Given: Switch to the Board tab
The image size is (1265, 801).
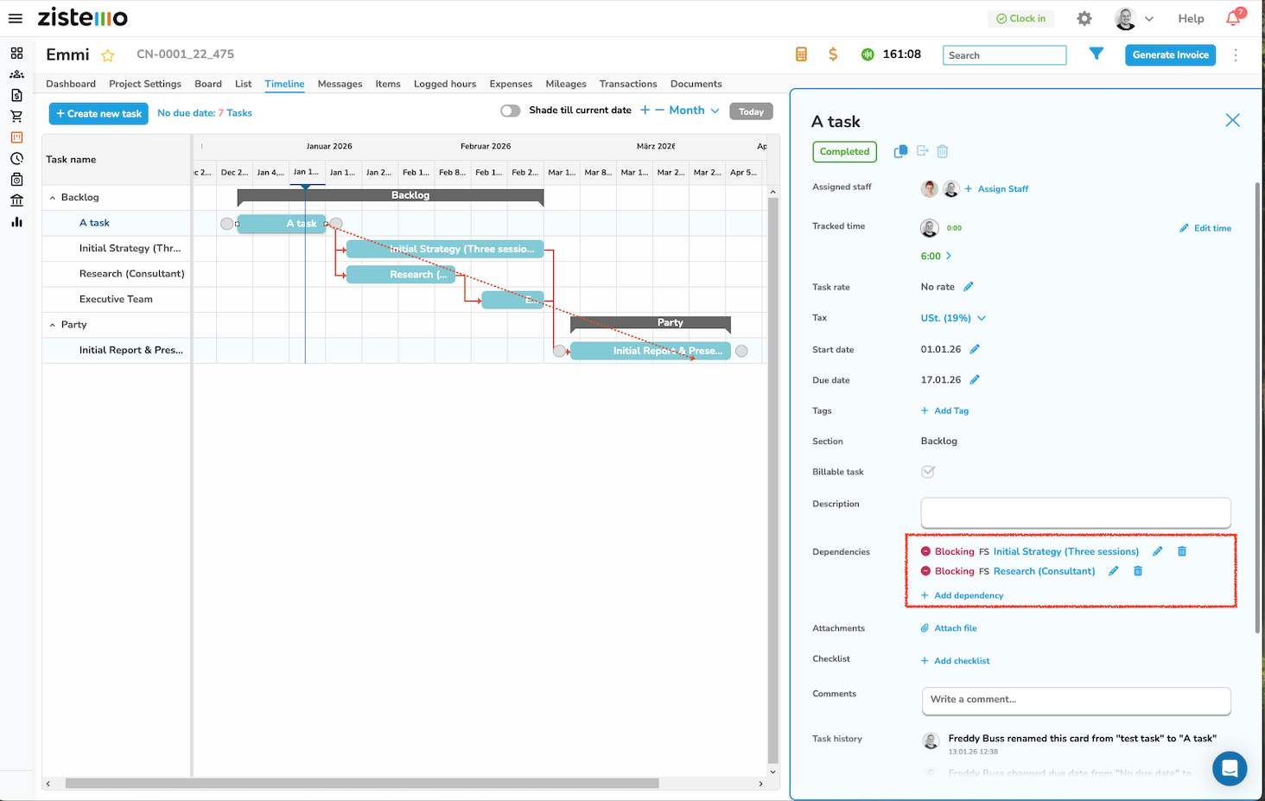Looking at the screenshot, I should pyautogui.click(x=207, y=84).
